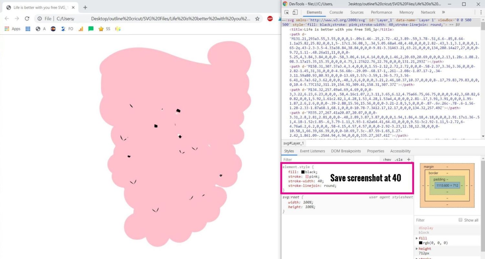Expand the computed height property
The width and height of the screenshot is (485, 259).
pyautogui.click(x=417, y=249)
